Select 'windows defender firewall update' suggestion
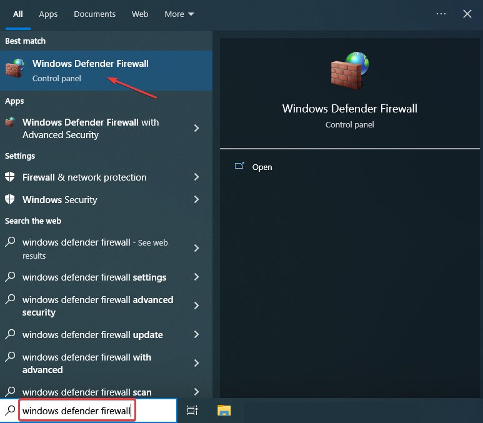 106,334
